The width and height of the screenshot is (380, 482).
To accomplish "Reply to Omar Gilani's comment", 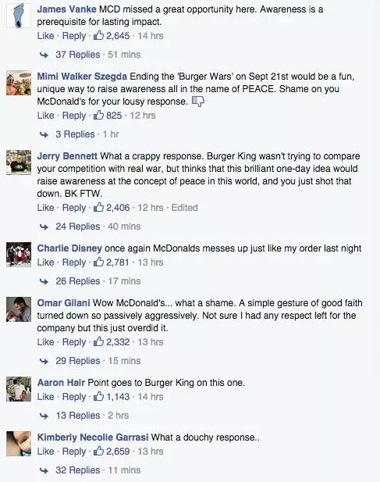I will [x=74, y=342].
